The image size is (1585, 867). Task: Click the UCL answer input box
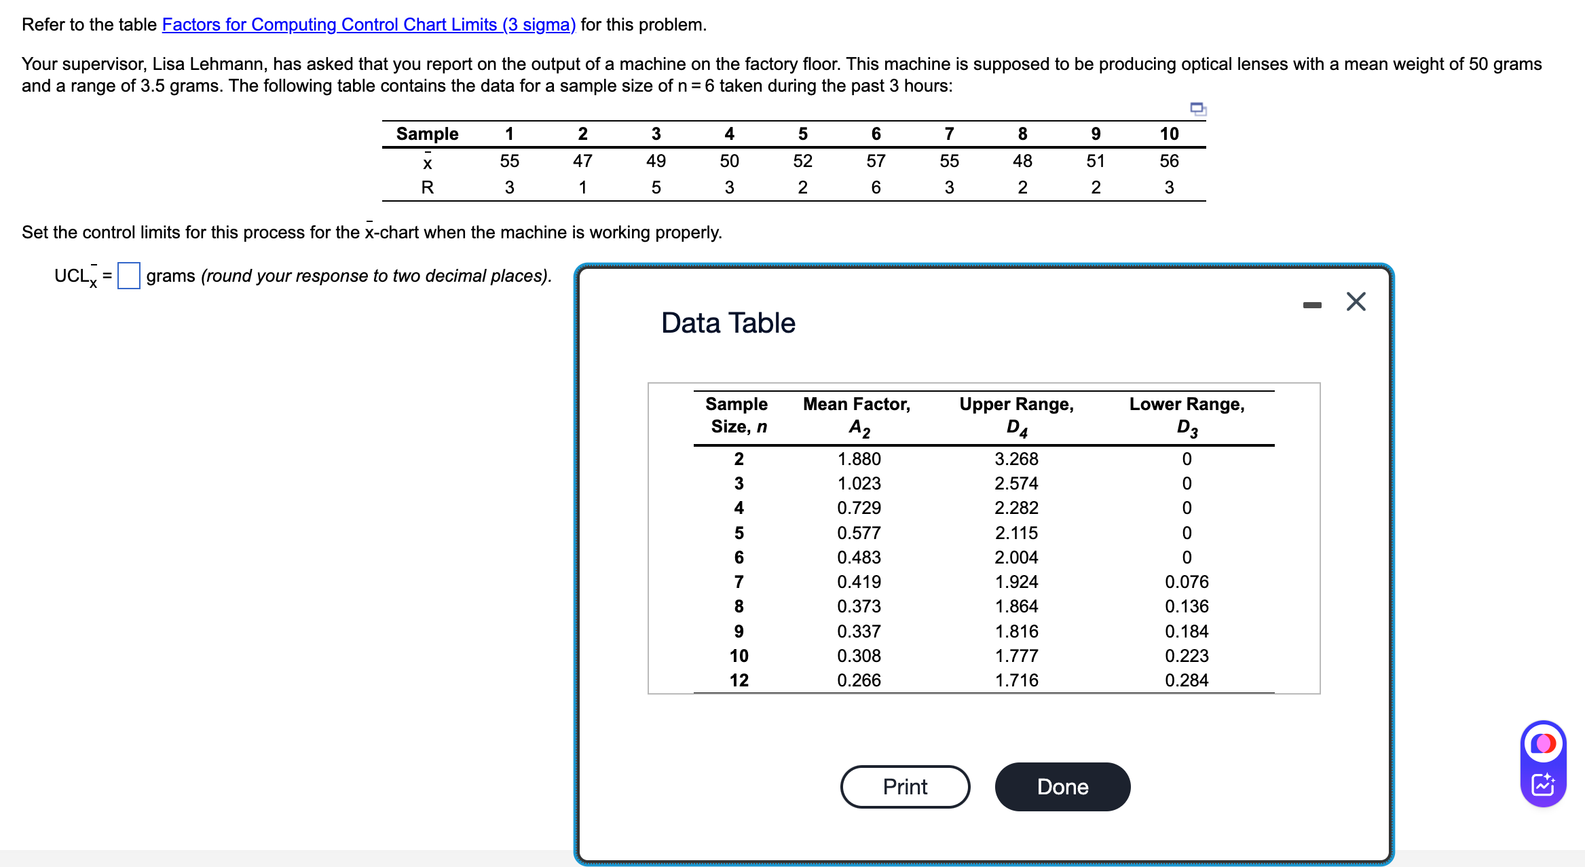(x=128, y=276)
